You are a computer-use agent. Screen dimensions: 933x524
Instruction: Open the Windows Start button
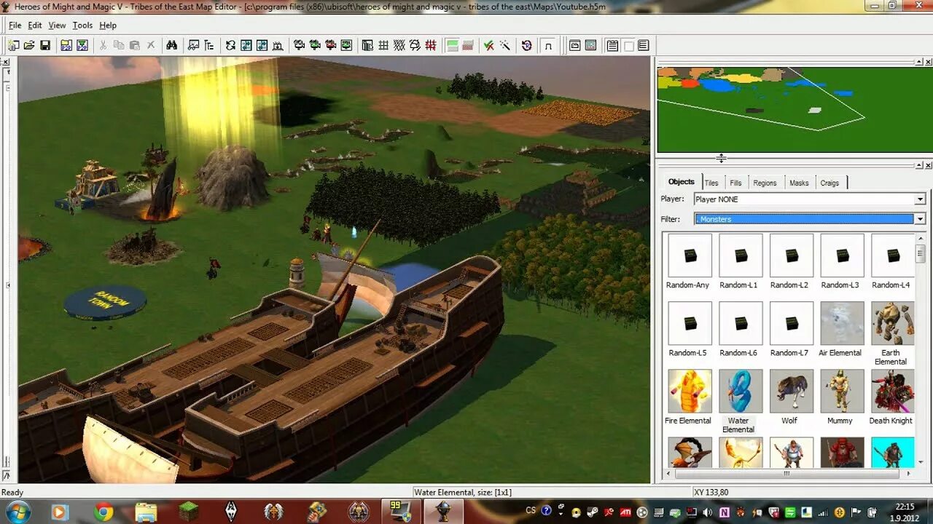[x=17, y=512]
